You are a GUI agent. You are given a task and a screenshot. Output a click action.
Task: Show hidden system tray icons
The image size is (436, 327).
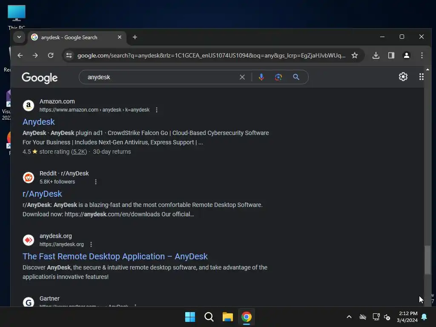point(349,317)
